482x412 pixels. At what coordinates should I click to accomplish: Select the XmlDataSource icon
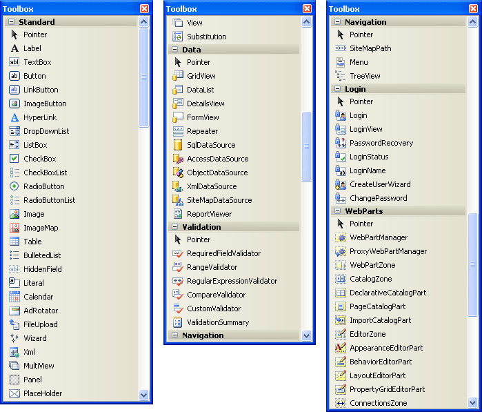point(178,186)
